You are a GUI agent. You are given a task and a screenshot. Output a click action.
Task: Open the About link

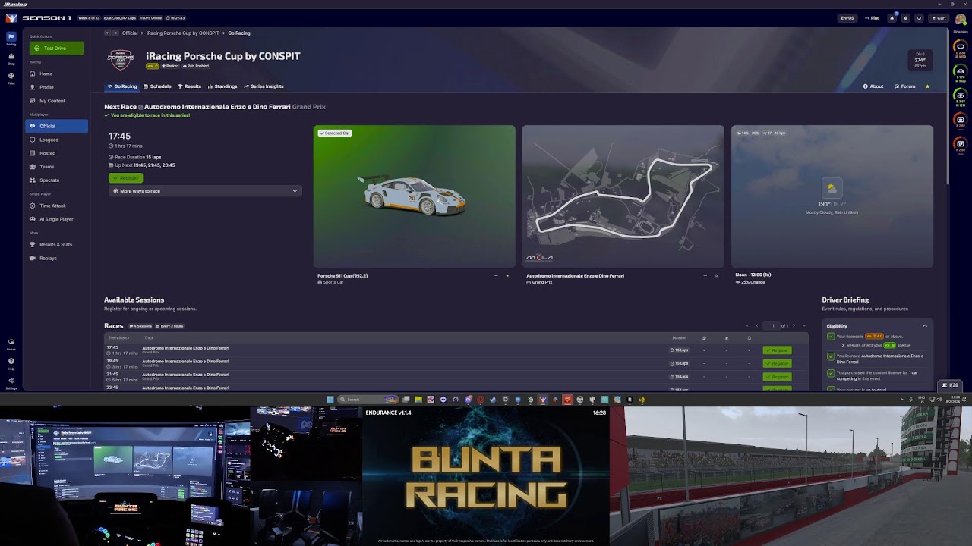873,86
